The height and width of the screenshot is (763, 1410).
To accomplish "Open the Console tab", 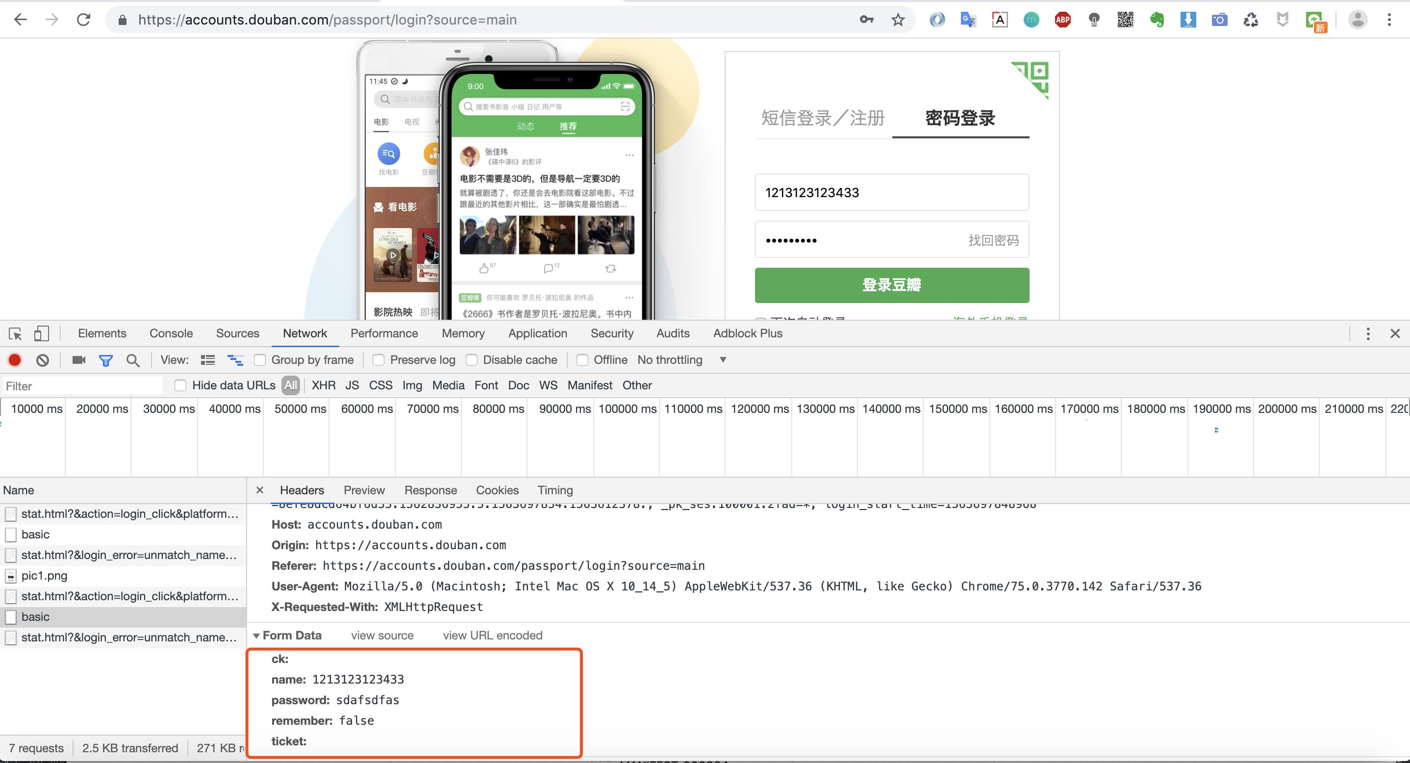I will coord(171,333).
